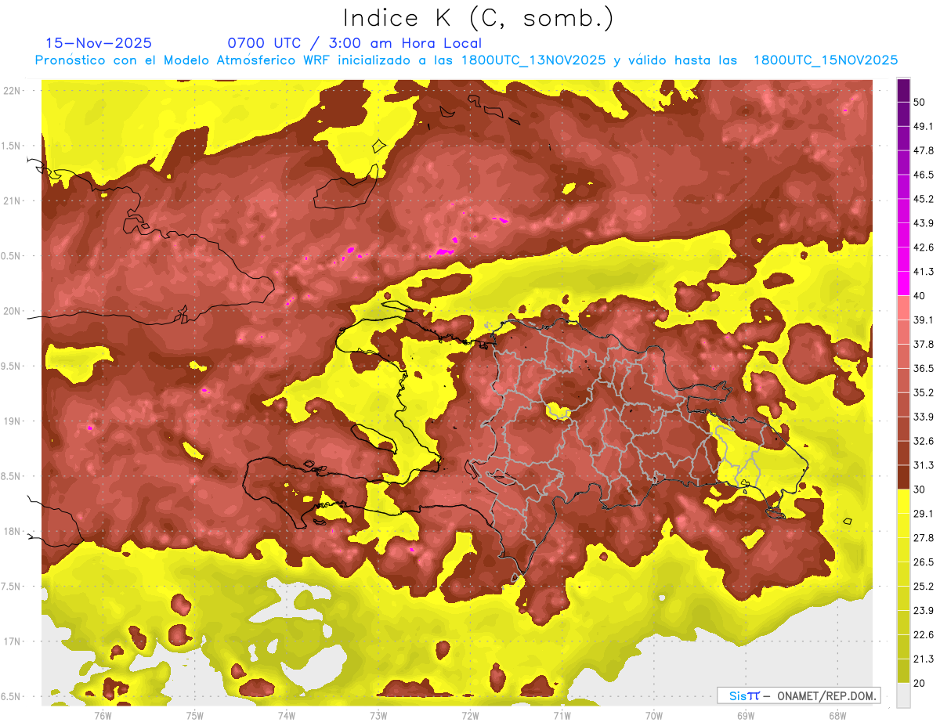
Task: Click the colorbar value "49.1"
Action: point(924,126)
